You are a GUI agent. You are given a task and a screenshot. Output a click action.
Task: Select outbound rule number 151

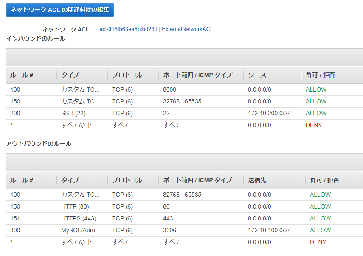[x=15, y=219]
